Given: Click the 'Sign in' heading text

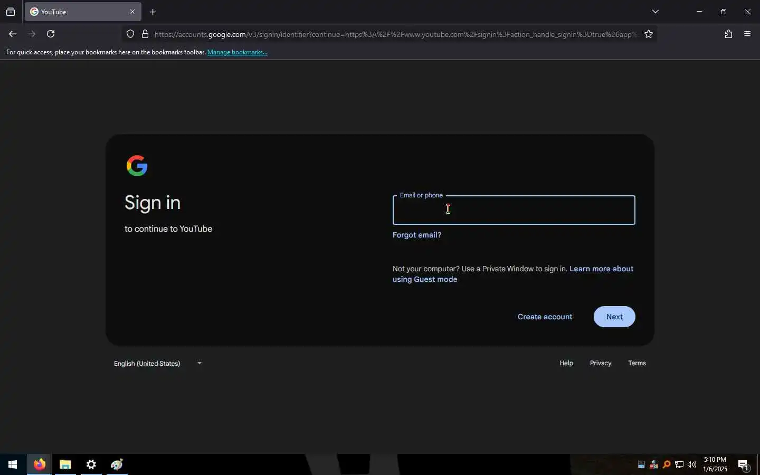Looking at the screenshot, I should click(153, 203).
